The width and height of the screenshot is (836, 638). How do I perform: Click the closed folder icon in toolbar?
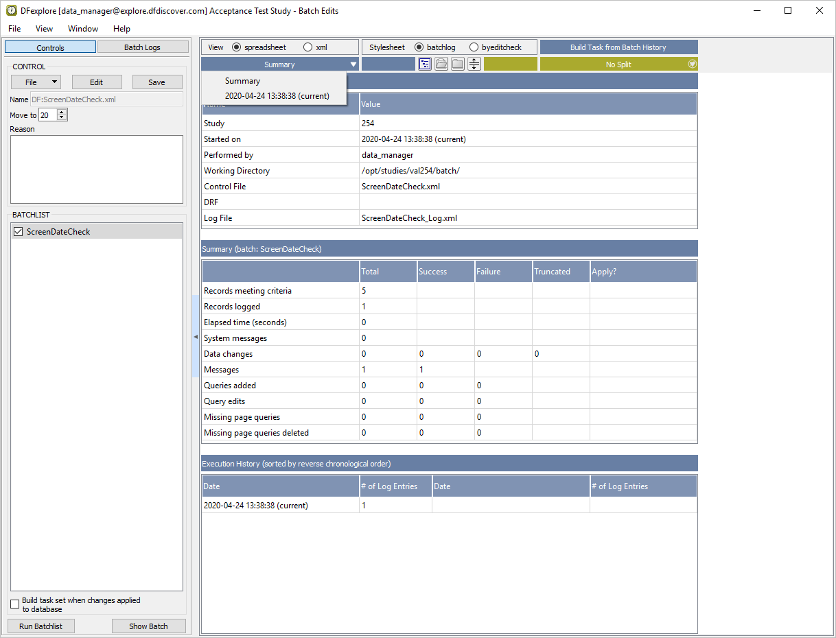[458, 64]
